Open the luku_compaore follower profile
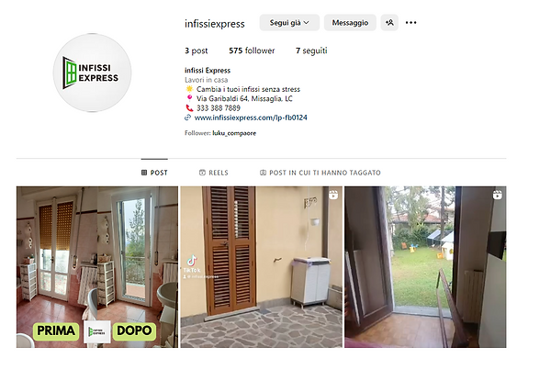Screen dimensions: 551x381 point(234,133)
